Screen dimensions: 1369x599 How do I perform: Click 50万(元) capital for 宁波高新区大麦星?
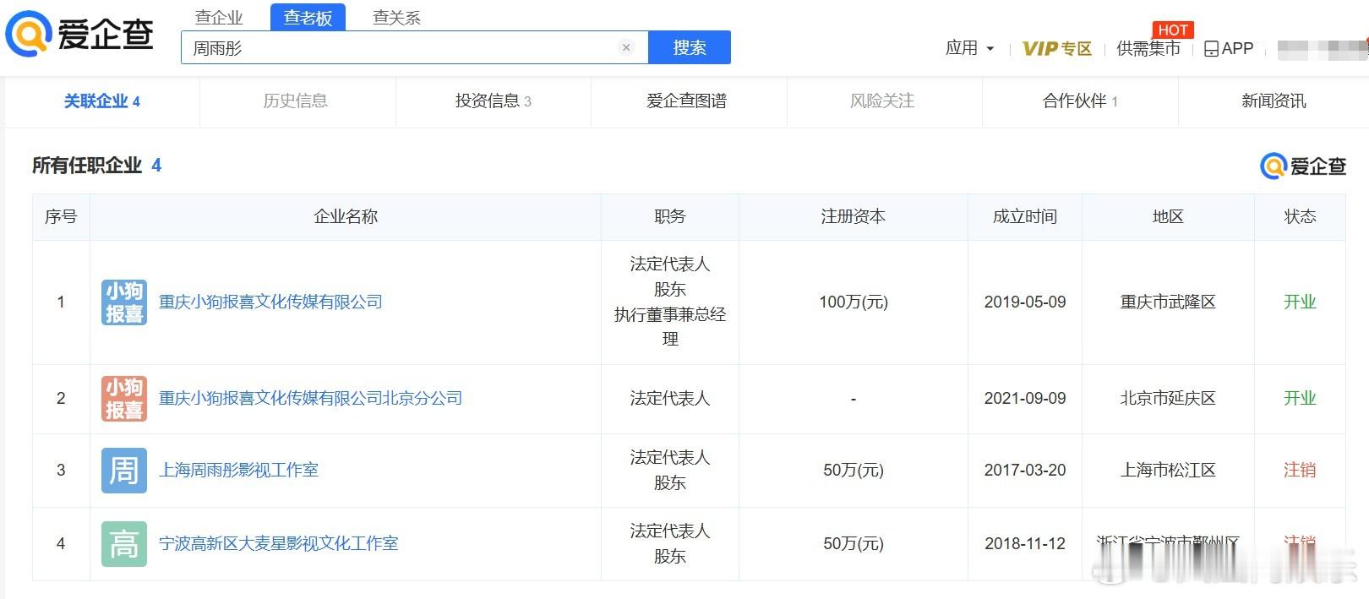tap(854, 544)
